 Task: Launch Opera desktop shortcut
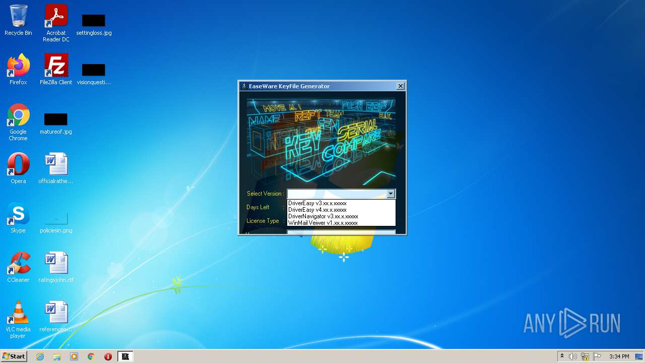coord(18,168)
